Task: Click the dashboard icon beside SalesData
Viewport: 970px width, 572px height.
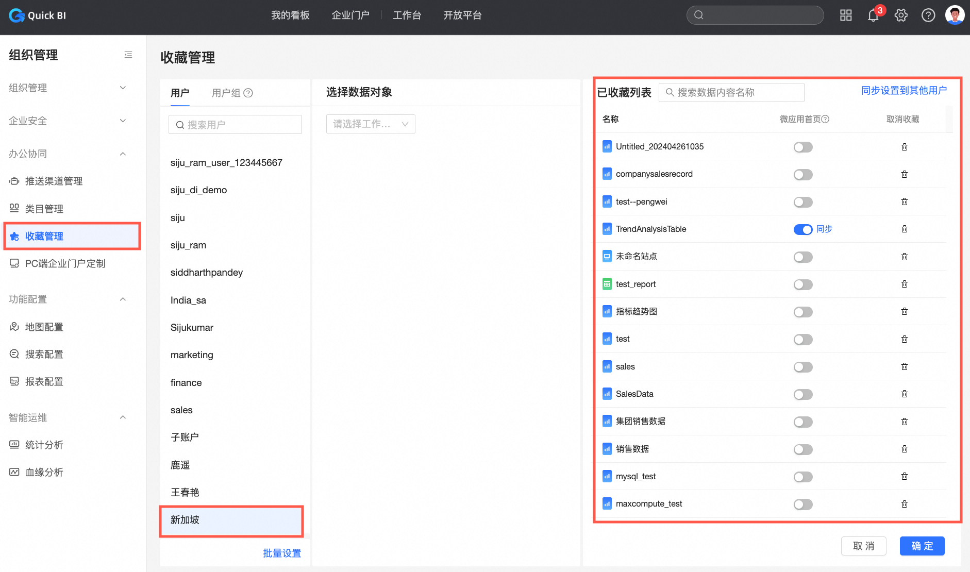Action: 607,394
